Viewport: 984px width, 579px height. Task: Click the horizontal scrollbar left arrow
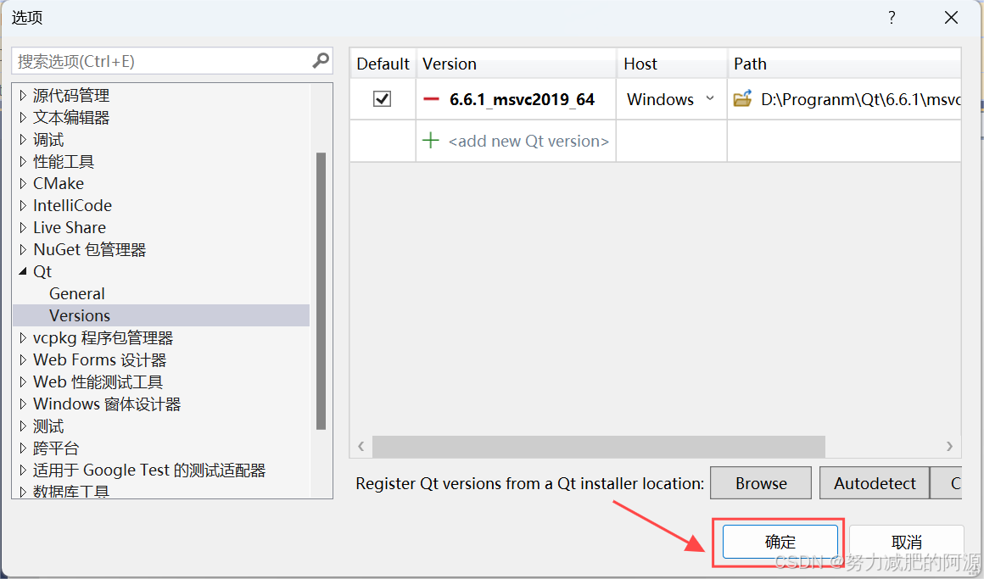(x=361, y=447)
